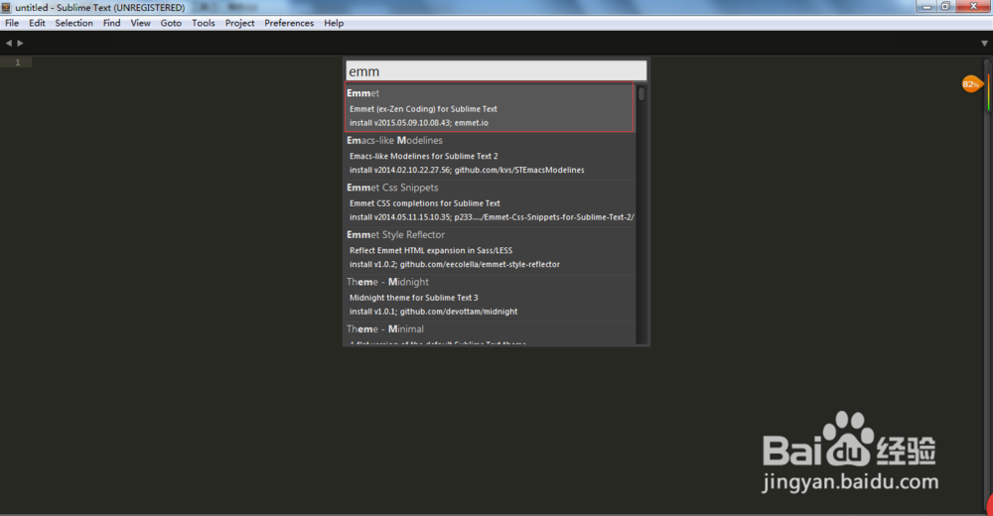Open the File menu
The height and width of the screenshot is (516, 993).
pos(12,23)
